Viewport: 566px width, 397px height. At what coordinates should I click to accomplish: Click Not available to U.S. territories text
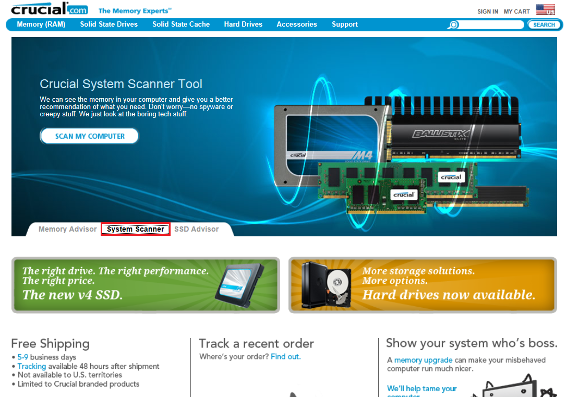[x=70, y=375]
